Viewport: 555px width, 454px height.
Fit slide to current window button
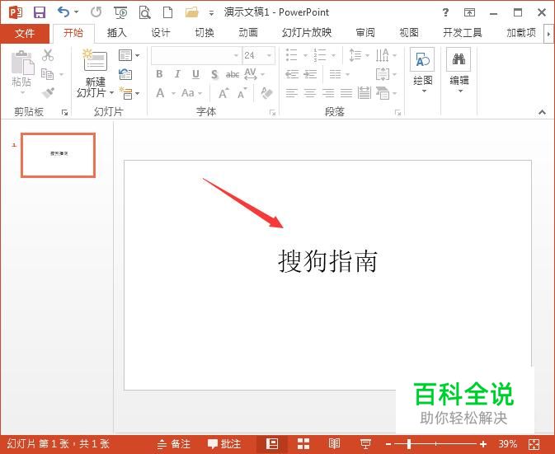[x=534, y=444]
